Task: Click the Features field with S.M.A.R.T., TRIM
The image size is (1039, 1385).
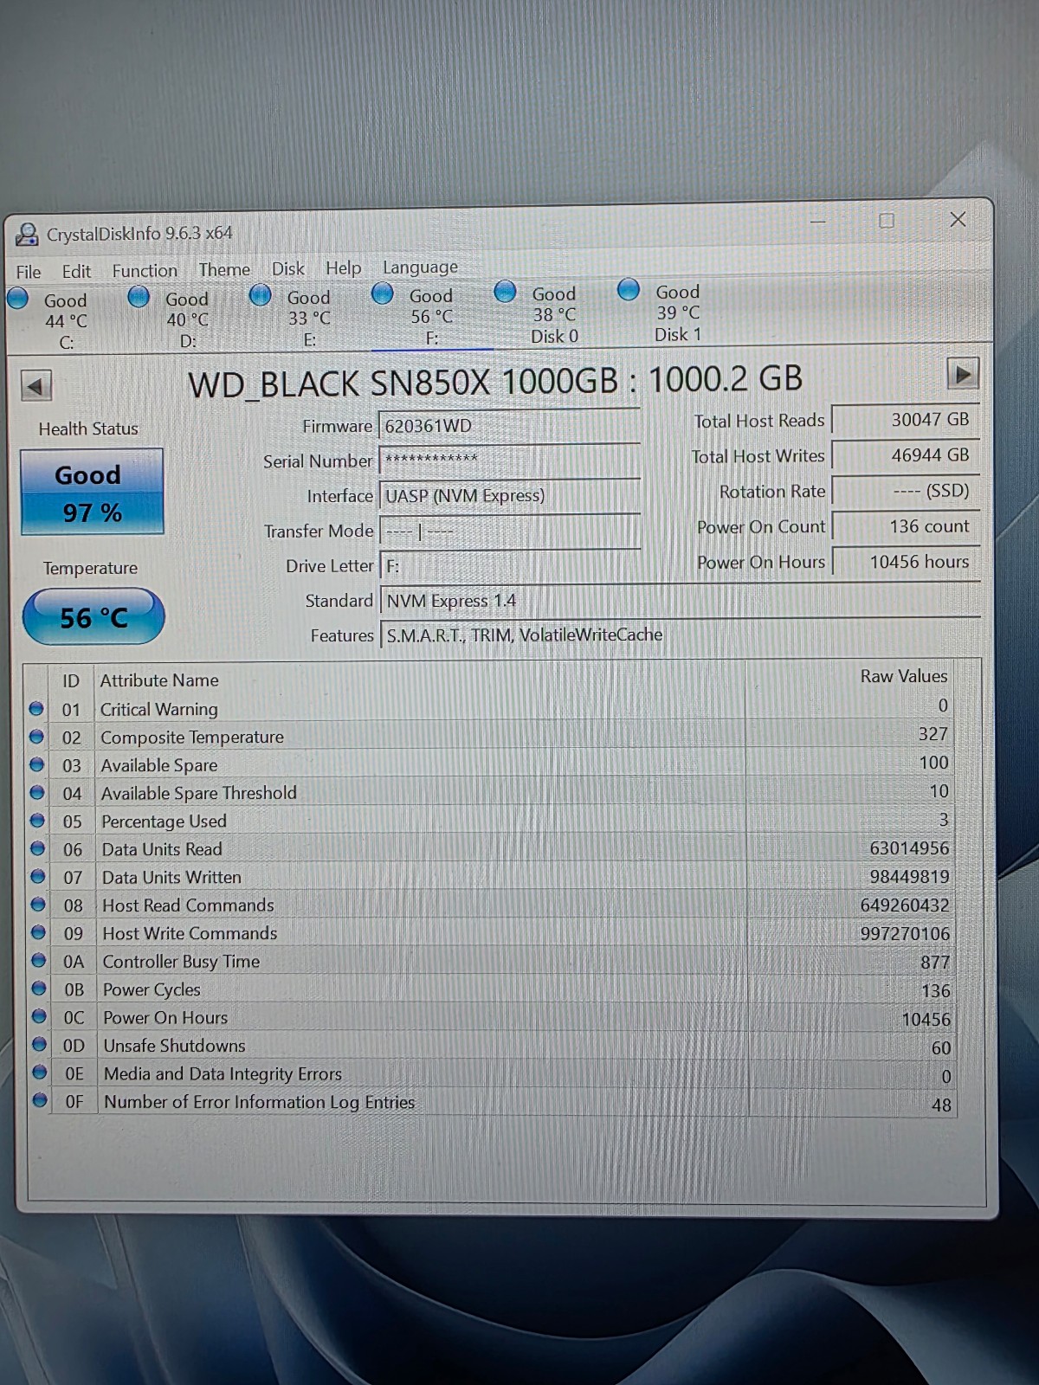Action: tap(680, 635)
